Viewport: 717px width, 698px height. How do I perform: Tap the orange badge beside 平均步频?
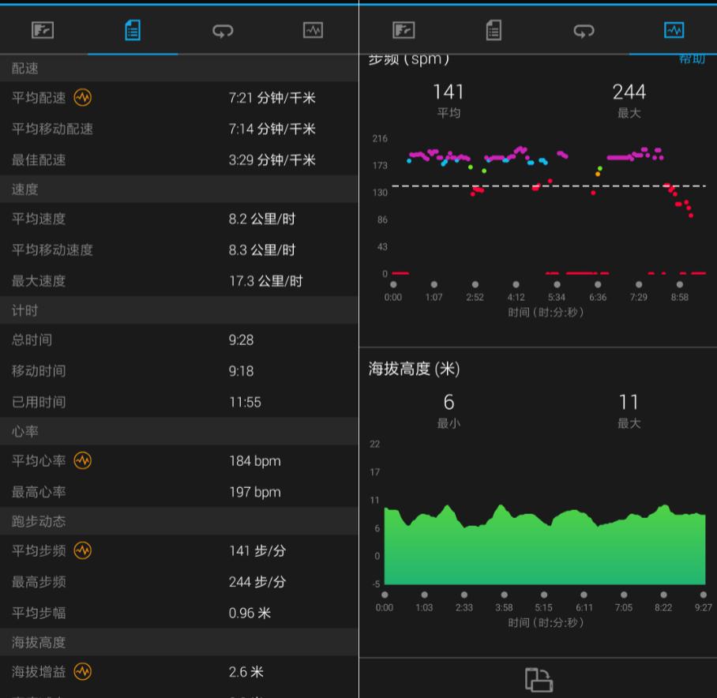pyautogui.click(x=83, y=551)
